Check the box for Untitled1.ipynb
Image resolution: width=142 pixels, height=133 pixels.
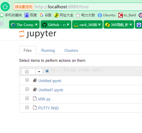pos(27,89)
